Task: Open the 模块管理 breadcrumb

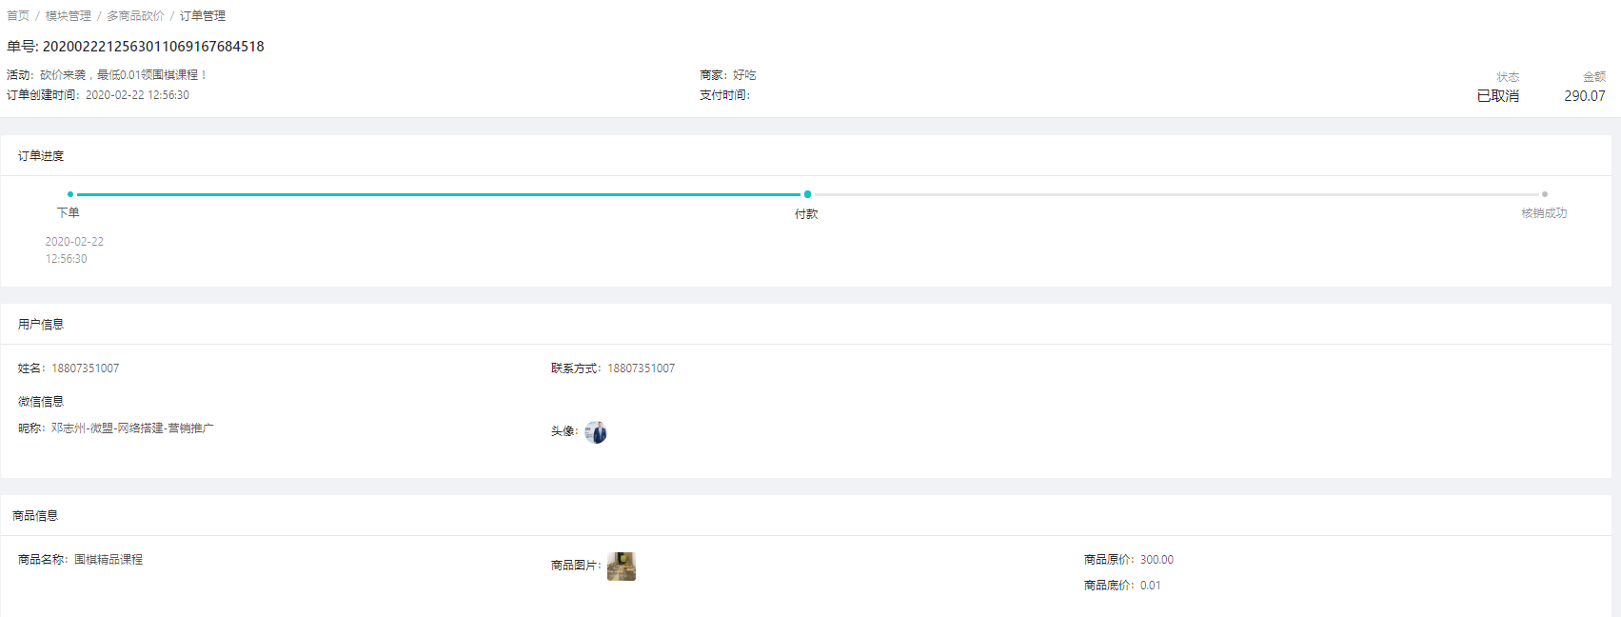Action: [69, 16]
